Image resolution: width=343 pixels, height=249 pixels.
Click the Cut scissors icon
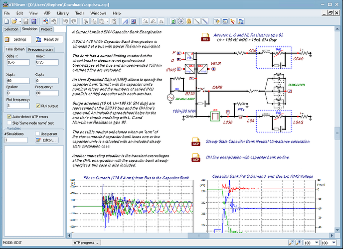pyautogui.click(x=86, y=21)
